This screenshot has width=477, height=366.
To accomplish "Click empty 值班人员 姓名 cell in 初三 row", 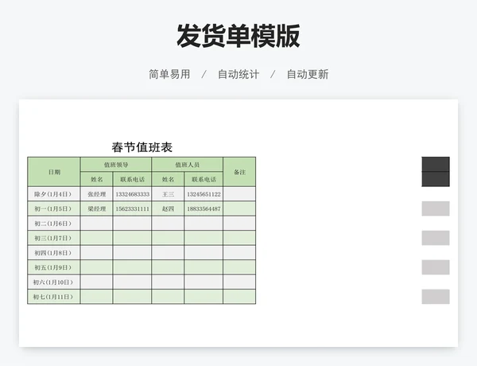I will [168, 238].
